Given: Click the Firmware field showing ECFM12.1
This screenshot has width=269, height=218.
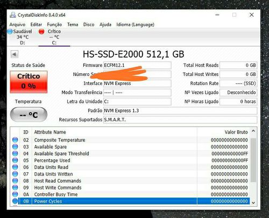Looking at the screenshot, I should click(137, 65).
